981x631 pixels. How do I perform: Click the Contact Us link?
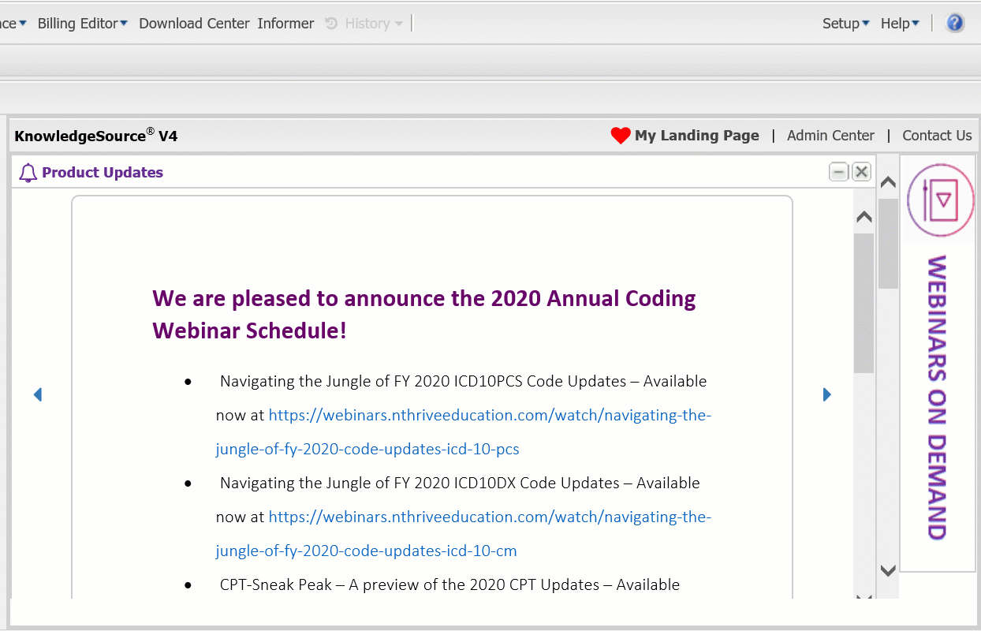point(937,136)
